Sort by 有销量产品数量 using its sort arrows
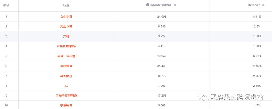This screenshot has height=109, width=272. [175, 5]
